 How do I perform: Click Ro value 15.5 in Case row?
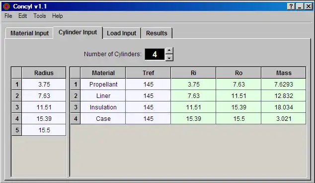pos(238,119)
